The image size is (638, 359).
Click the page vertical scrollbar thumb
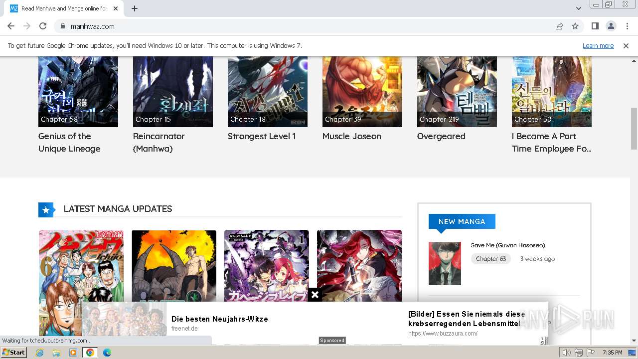(x=634, y=129)
